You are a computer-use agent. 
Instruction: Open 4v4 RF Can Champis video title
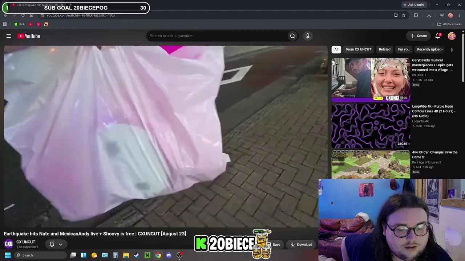pos(435,155)
